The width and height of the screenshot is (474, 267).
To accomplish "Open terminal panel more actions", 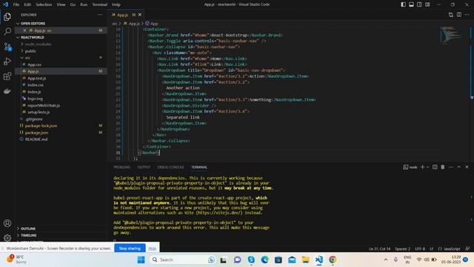I will coord(451,167).
